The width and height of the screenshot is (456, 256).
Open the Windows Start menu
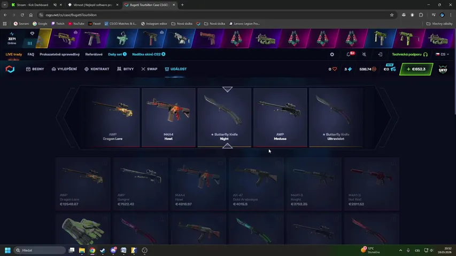(7, 250)
